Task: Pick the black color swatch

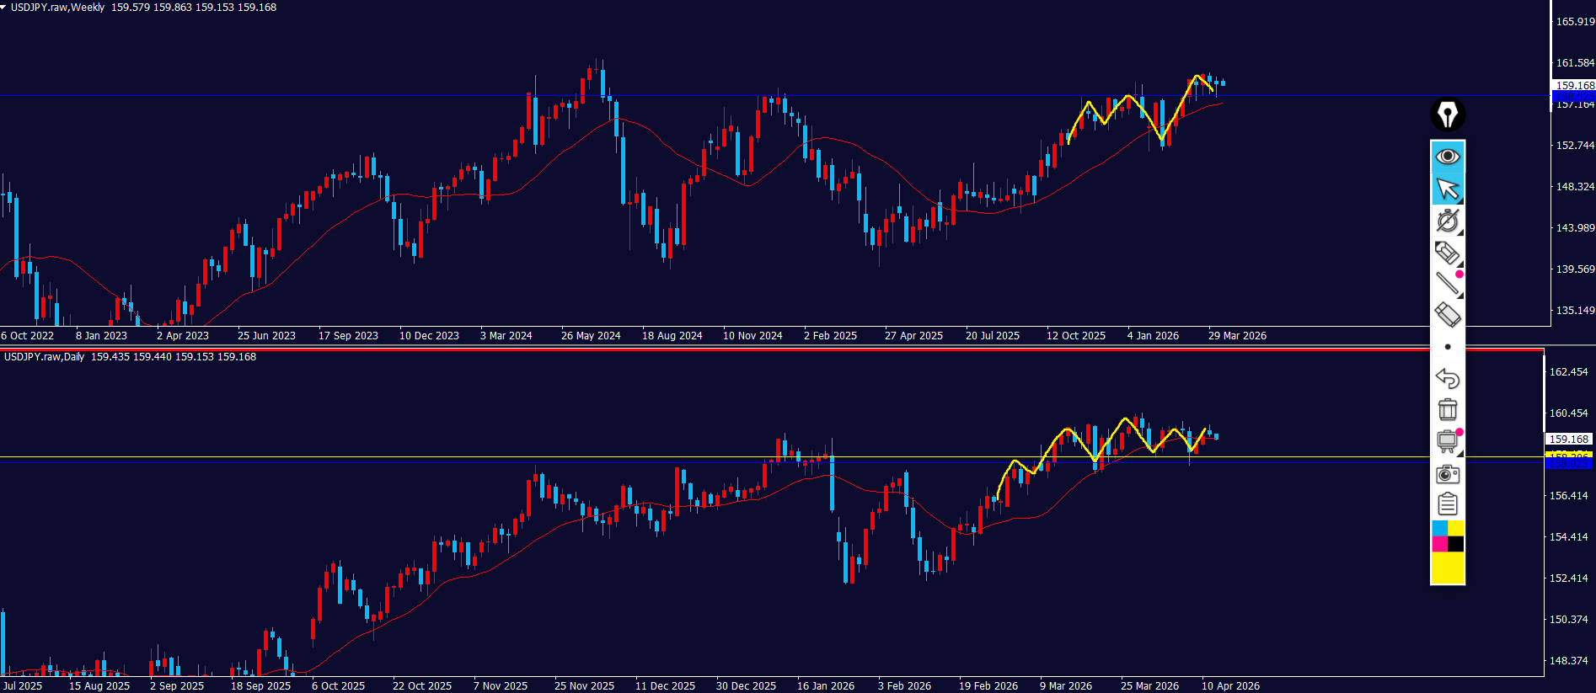Action: coord(1456,544)
